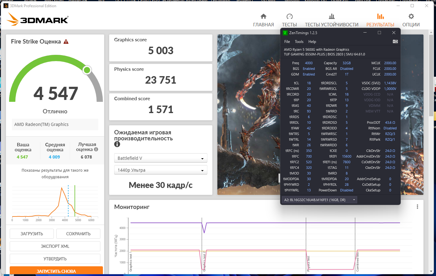Open the Tools menu in ZenTimings
Viewport: 436px width, 276px height.
click(299, 42)
